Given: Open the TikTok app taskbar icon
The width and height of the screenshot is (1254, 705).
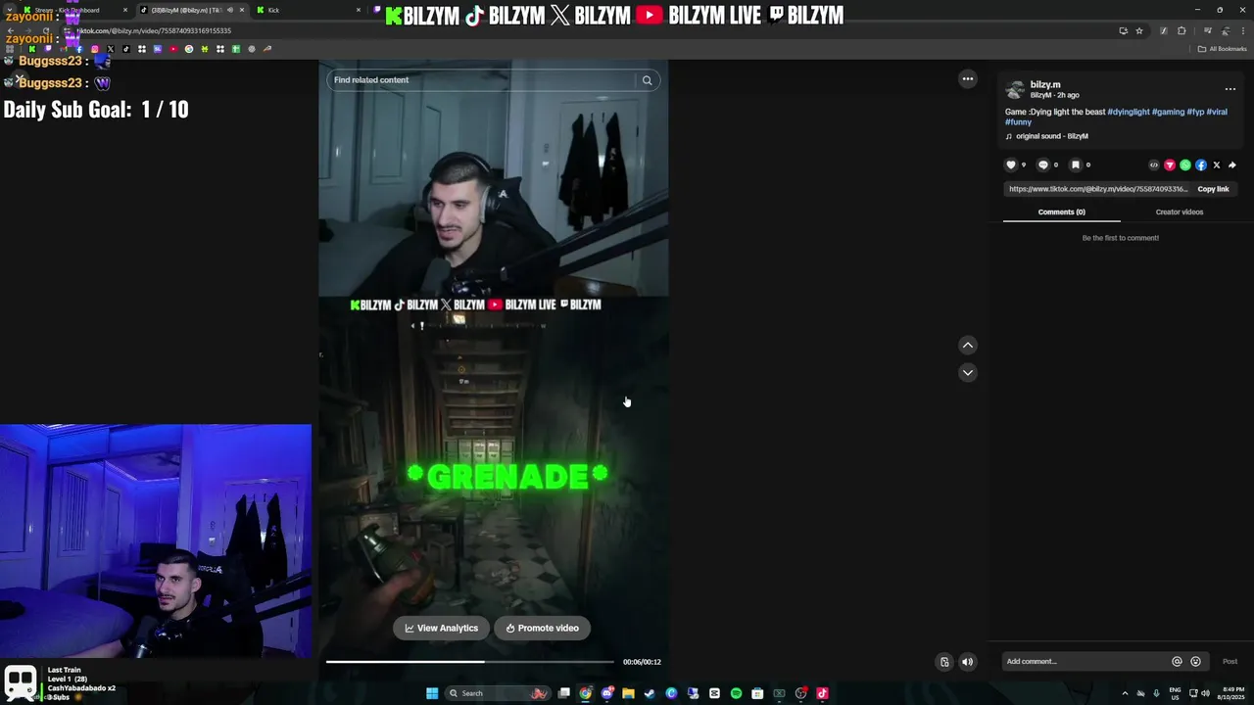Looking at the screenshot, I should (822, 693).
